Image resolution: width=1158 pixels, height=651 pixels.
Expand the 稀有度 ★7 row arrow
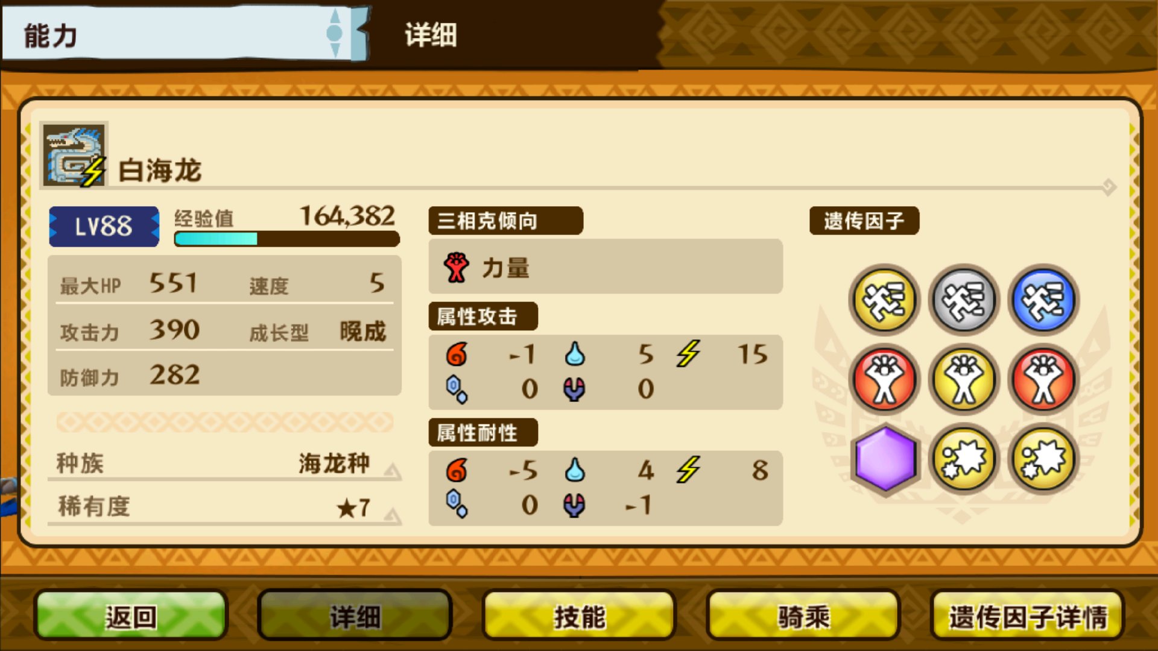(393, 515)
